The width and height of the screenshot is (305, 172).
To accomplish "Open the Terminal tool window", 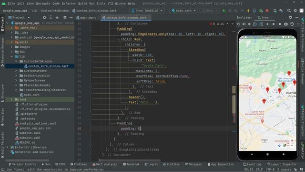I will pos(131,164).
